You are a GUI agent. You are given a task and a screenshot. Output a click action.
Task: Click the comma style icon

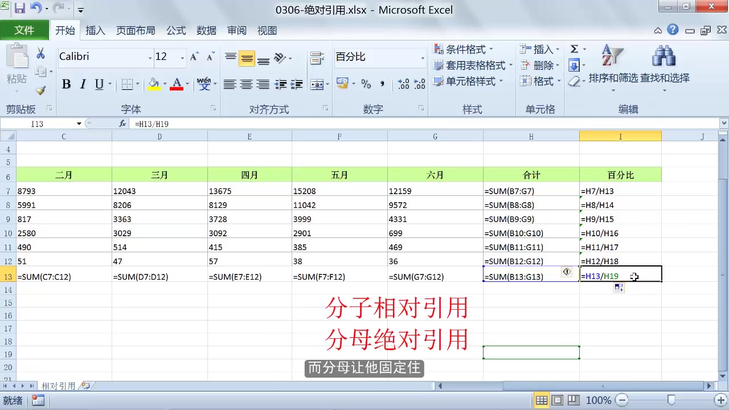click(380, 84)
